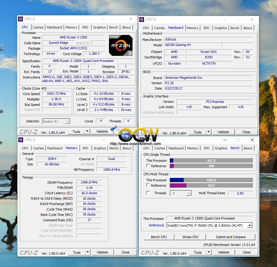This screenshot has width=277, height=267.
Task: Click the CPU-Z app icon in the Mainboard window title bar
Action: coord(142,20)
